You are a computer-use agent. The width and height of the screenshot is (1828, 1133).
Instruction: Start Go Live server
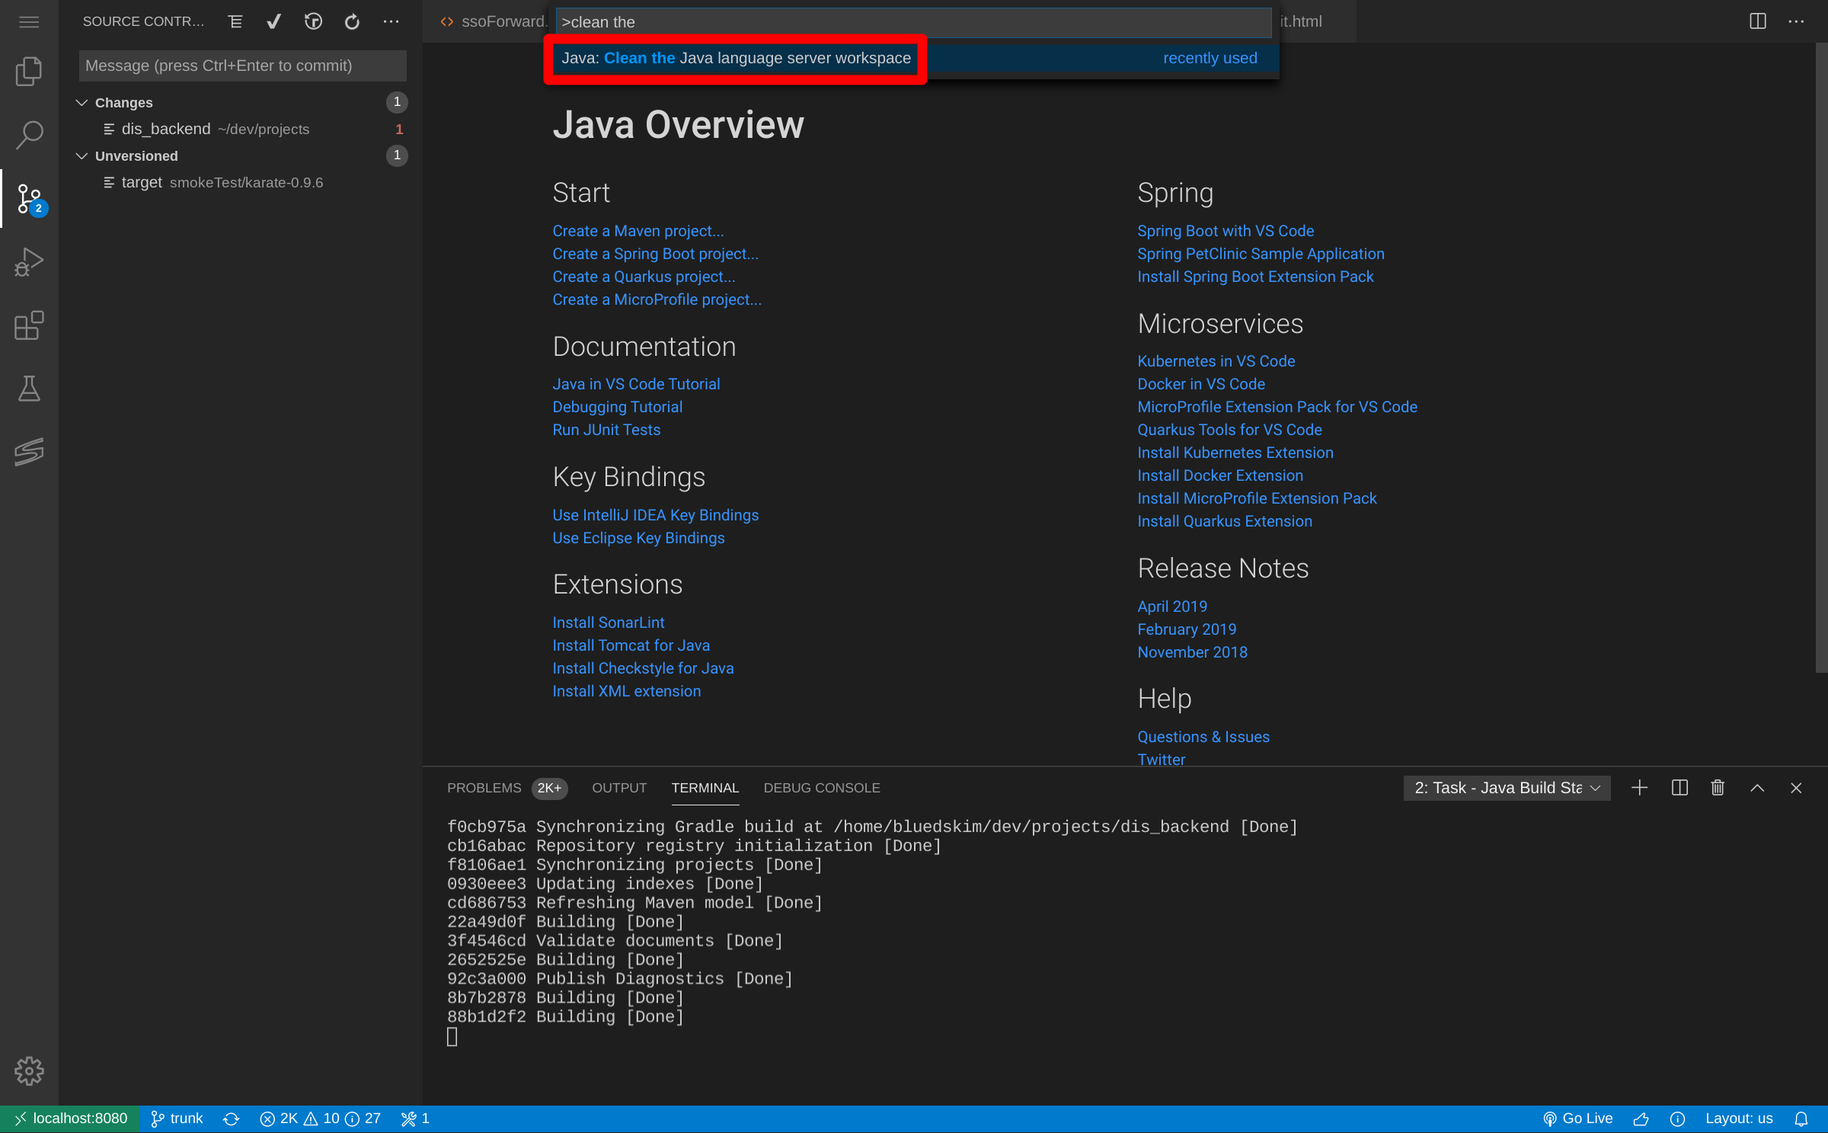point(1577,1119)
